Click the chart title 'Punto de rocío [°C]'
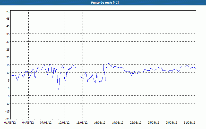Viewport: 206px width, 129px height. pyautogui.click(x=105, y=3)
